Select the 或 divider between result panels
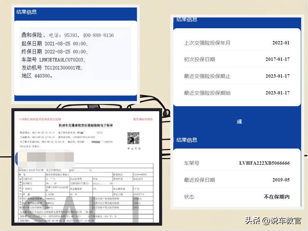308x231 pixels. [239, 122]
